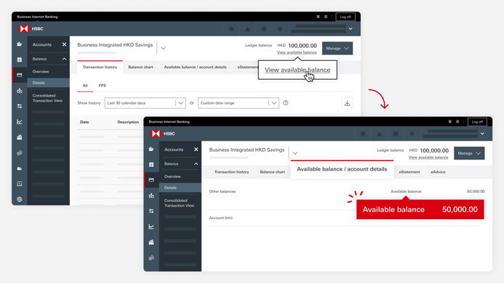Click the gift-box icon in back window sidebar
Image resolution: width=504 pixels, height=283 pixels.
pos(20,60)
